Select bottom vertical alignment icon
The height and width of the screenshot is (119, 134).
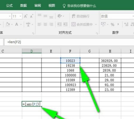pyautogui.click(x=51, y=17)
